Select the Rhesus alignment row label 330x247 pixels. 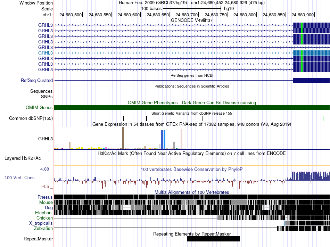coord(45,197)
